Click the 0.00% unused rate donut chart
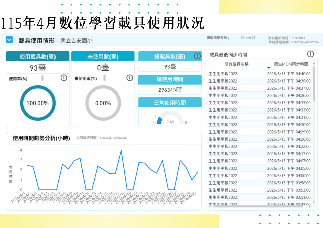 (x=103, y=103)
